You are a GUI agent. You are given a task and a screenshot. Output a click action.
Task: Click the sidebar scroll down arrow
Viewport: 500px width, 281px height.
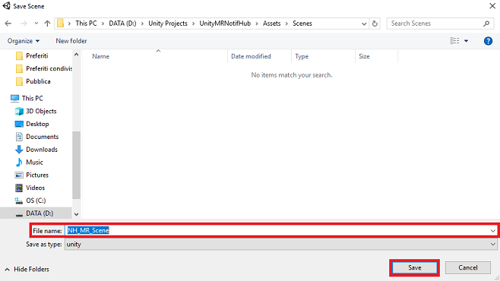tap(76, 214)
